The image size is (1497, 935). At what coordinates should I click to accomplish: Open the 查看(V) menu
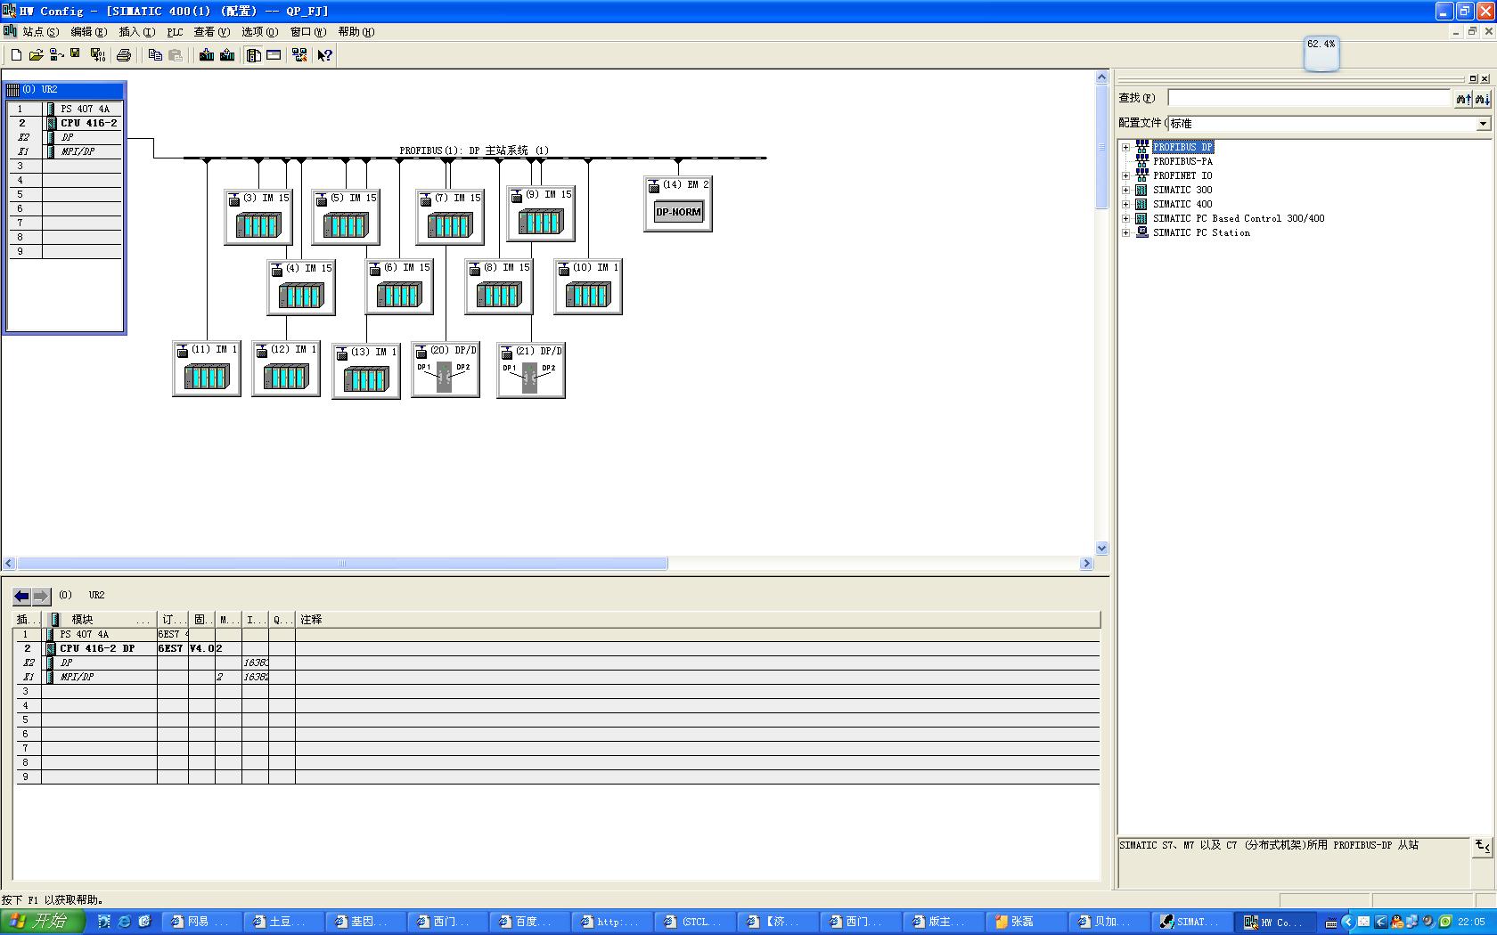pos(212,32)
